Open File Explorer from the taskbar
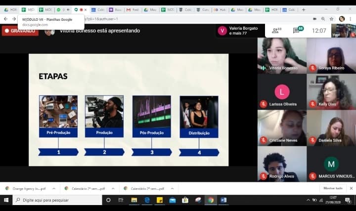The image size is (356, 211). [134, 200]
